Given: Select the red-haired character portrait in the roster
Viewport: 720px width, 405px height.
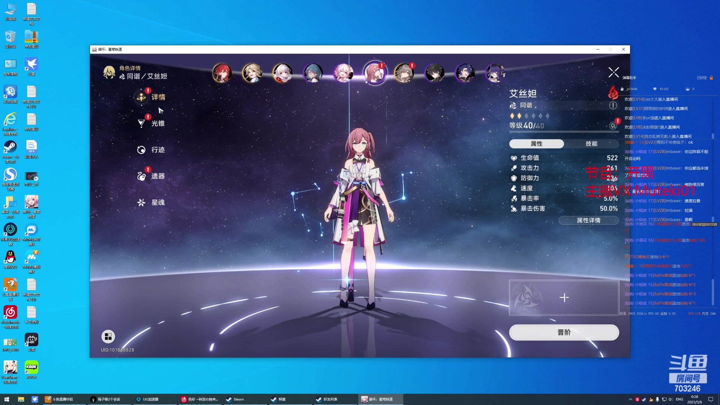Looking at the screenshot, I should click(x=222, y=72).
